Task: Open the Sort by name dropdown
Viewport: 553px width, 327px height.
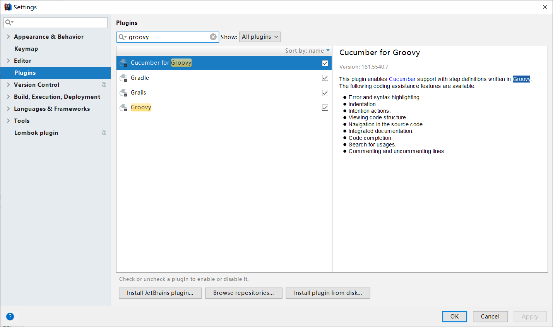Action: pos(307,51)
